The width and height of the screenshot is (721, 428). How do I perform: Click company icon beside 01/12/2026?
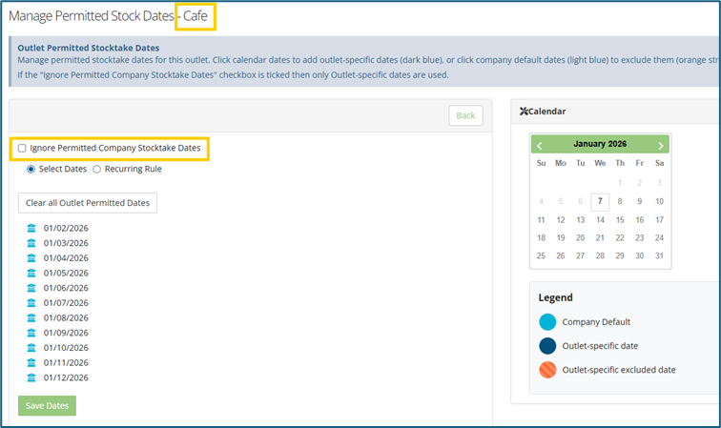click(x=31, y=377)
